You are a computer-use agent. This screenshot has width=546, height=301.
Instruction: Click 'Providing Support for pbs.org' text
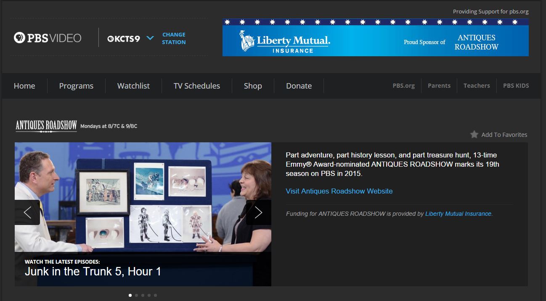[x=490, y=12]
